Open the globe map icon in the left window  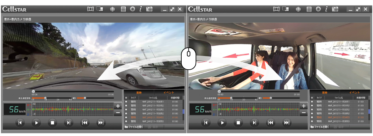click(112, 9)
